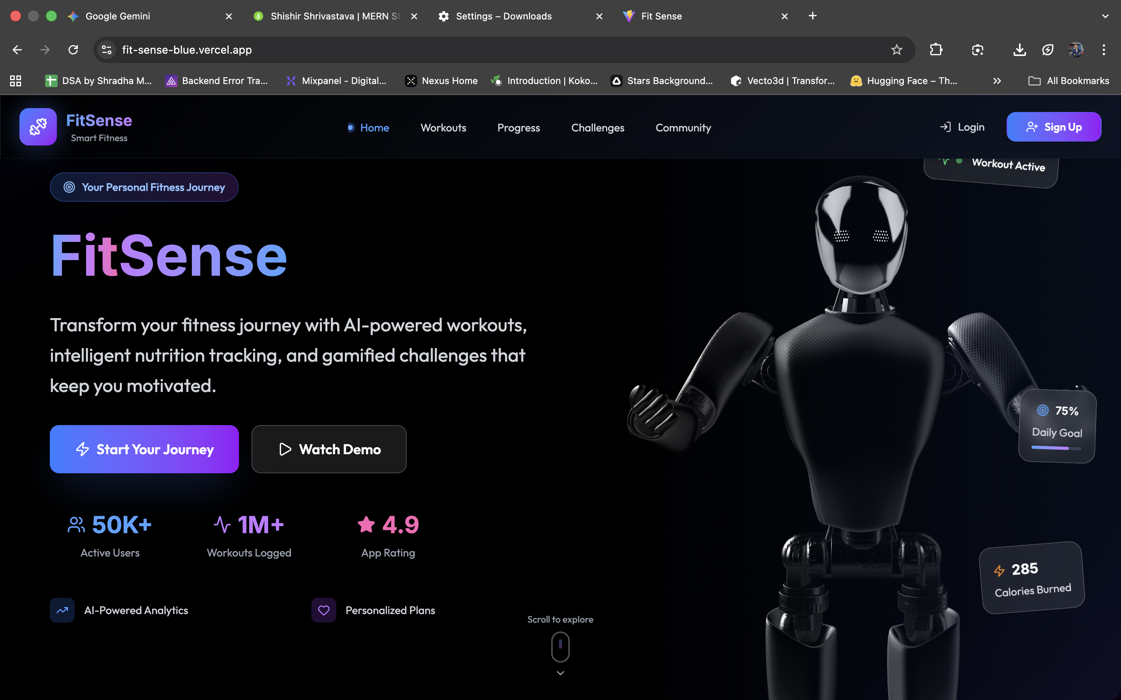Click the 285 Calories Burned card
This screenshot has height=700, width=1121.
[1032, 578]
